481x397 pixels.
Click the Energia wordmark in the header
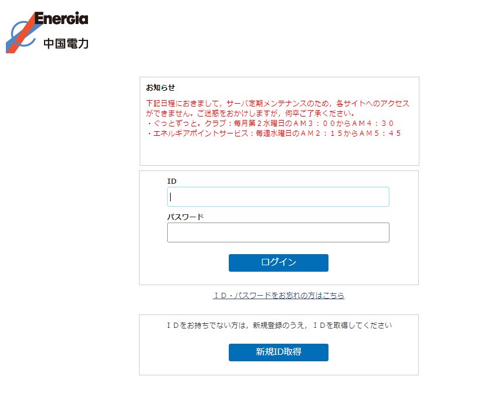(61, 19)
